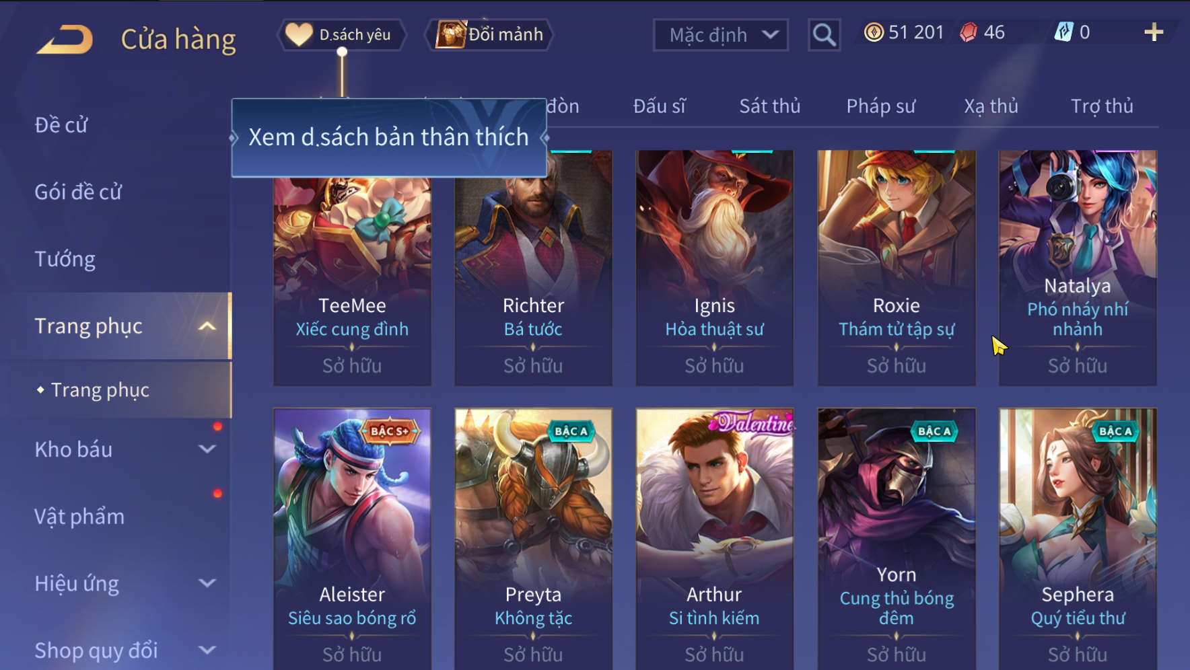Switch to the Pháp sư tab
The image size is (1190, 670).
880,106
